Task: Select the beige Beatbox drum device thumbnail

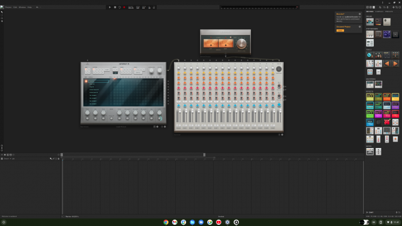Action: [x=387, y=22]
